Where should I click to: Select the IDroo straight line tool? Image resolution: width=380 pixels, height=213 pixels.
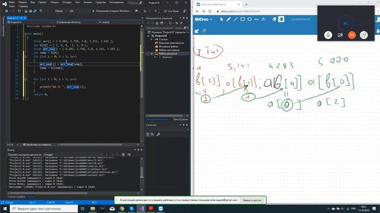coord(235,20)
